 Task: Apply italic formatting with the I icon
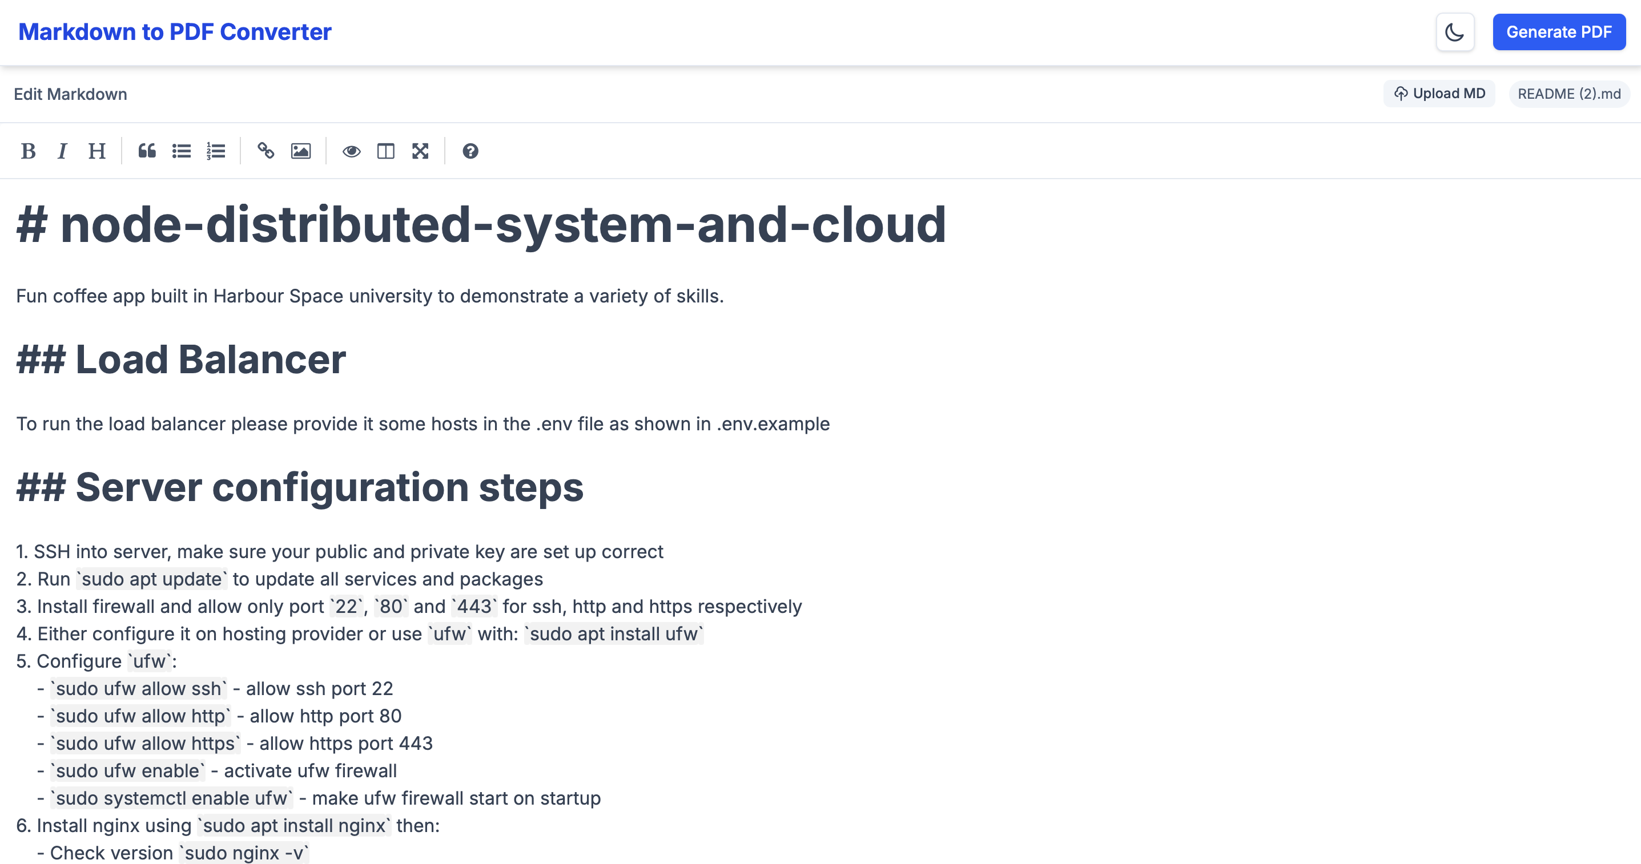coord(62,151)
